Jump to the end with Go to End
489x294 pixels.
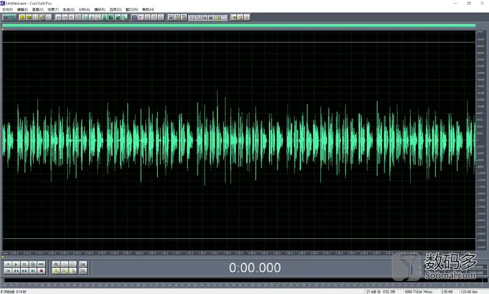pos(33,271)
